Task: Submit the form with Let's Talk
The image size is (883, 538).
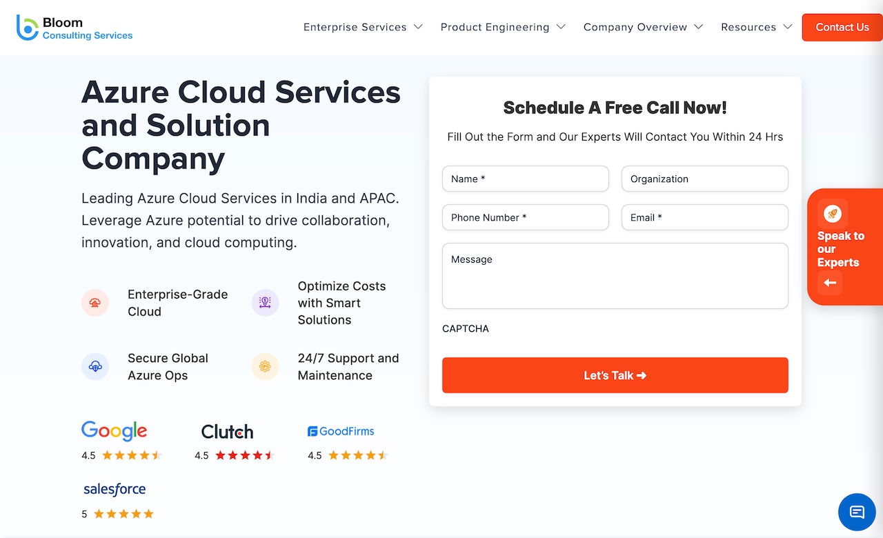Action: pos(615,375)
